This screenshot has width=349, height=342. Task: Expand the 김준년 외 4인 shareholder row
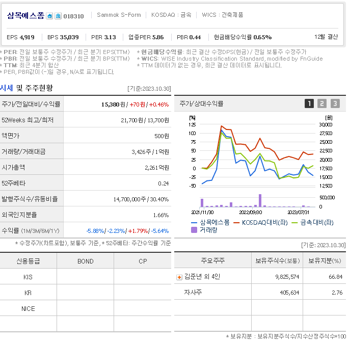179,277
